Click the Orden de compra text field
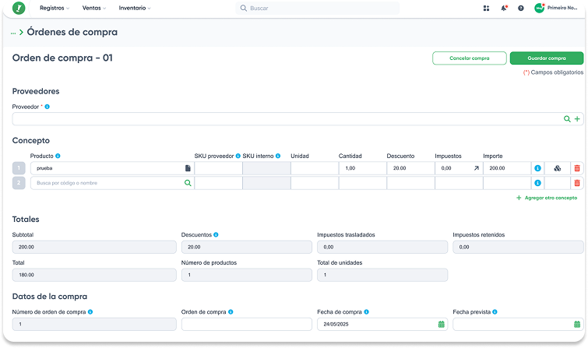 click(x=246, y=324)
